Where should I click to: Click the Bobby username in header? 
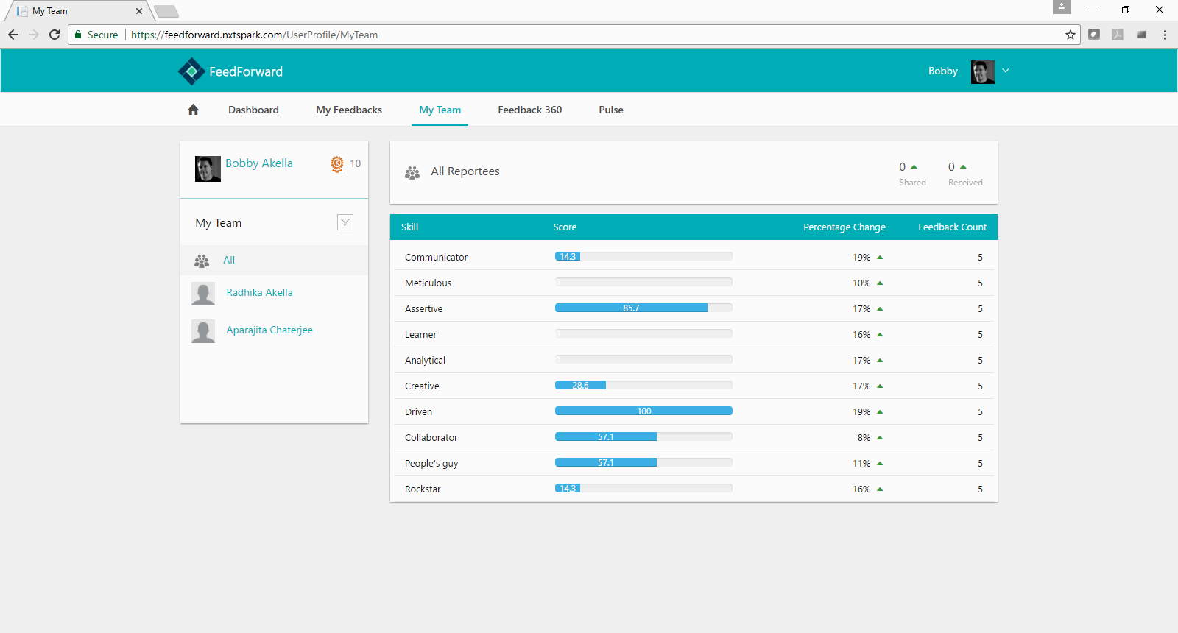(942, 71)
